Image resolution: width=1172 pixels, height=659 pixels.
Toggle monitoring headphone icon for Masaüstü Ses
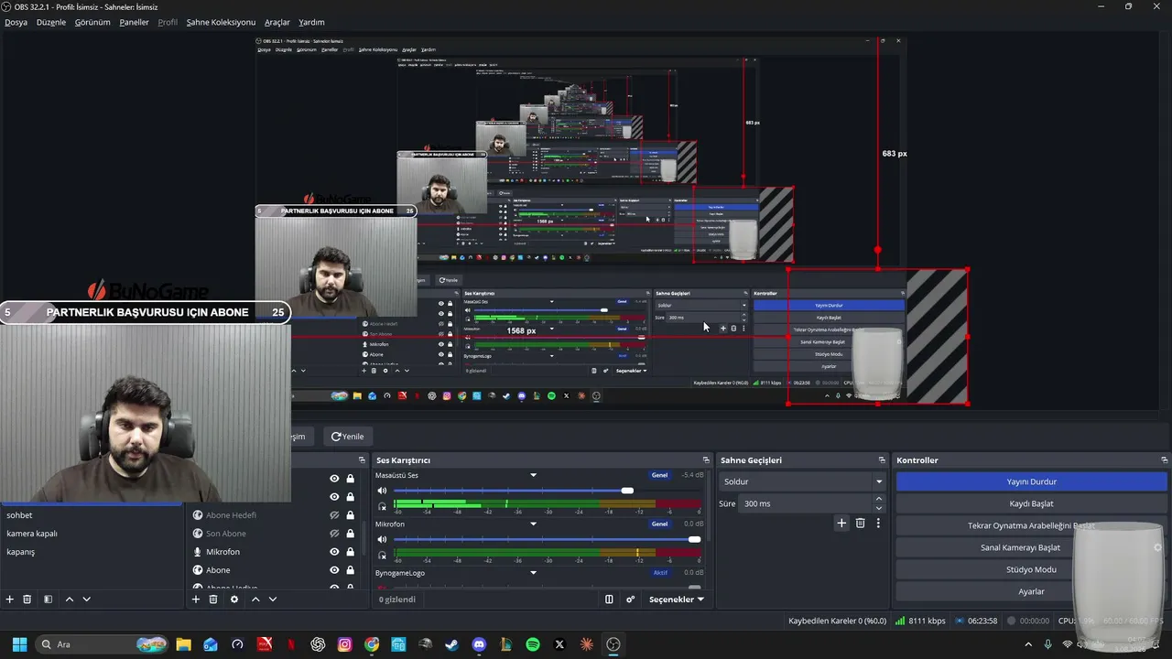[x=382, y=506]
